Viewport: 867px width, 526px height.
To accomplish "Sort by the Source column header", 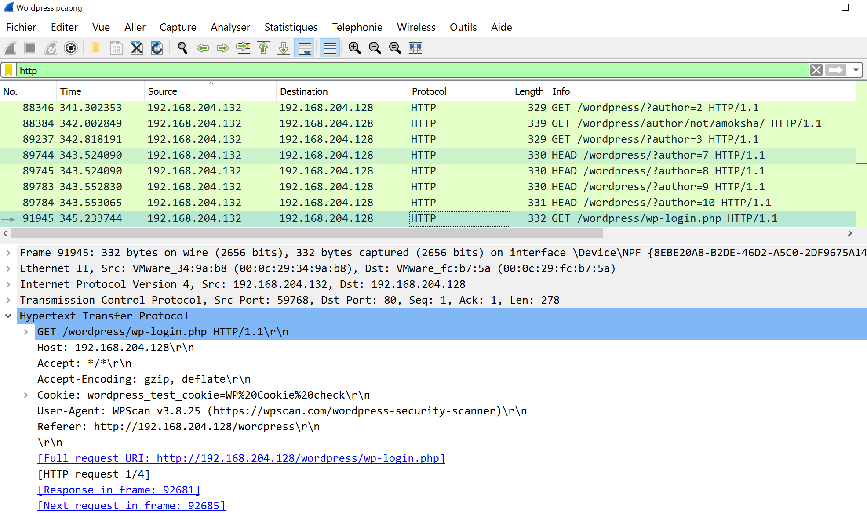I will click(211, 91).
